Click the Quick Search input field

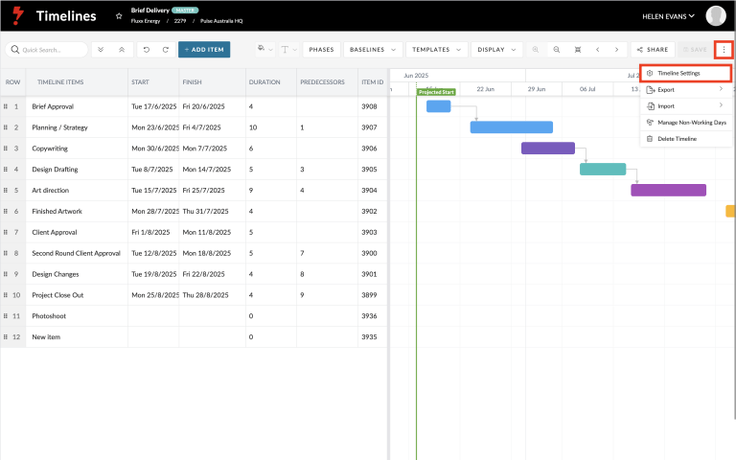46,49
